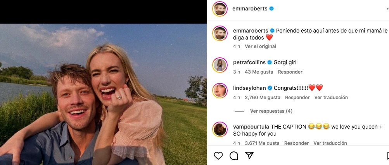Open lindsaylohan profile avatar
Image resolution: width=389 pixels, height=165 pixels.
pos(220,90)
